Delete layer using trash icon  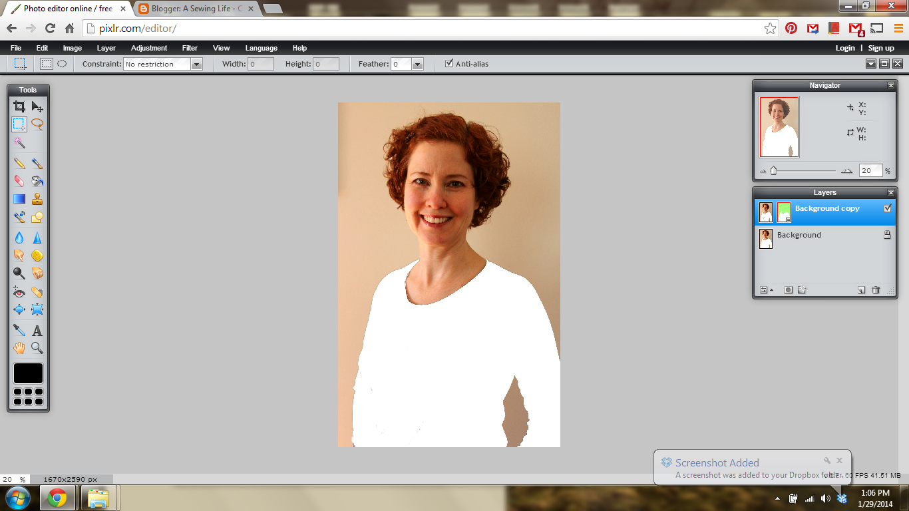[x=876, y=289]
